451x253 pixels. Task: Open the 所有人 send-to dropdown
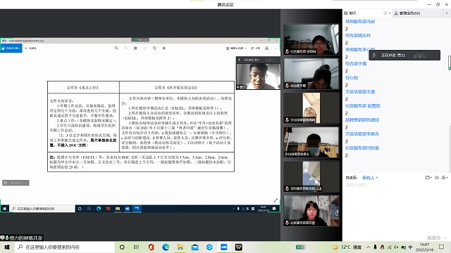370,178
